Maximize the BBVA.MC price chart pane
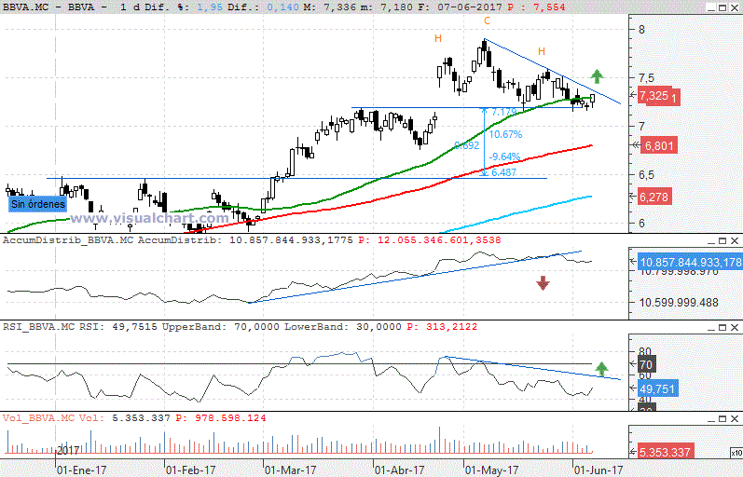743x477 pixels. click(x=722, y=7)
